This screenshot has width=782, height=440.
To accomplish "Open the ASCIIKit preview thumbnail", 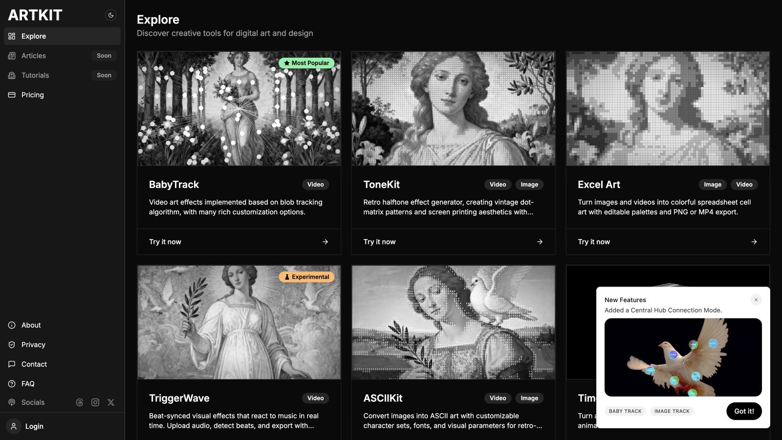I will [x=454, y=323].
